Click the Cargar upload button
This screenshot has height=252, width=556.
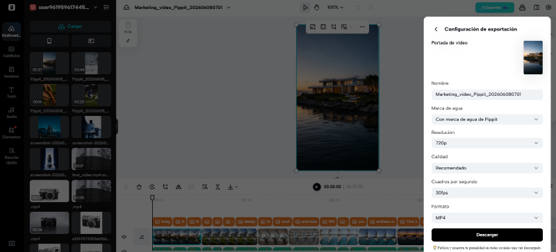(x=70, y=26)
